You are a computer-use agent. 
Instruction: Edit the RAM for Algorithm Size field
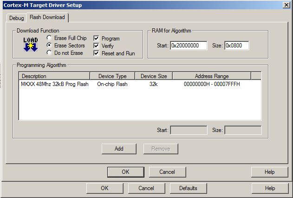coord(237,46)
